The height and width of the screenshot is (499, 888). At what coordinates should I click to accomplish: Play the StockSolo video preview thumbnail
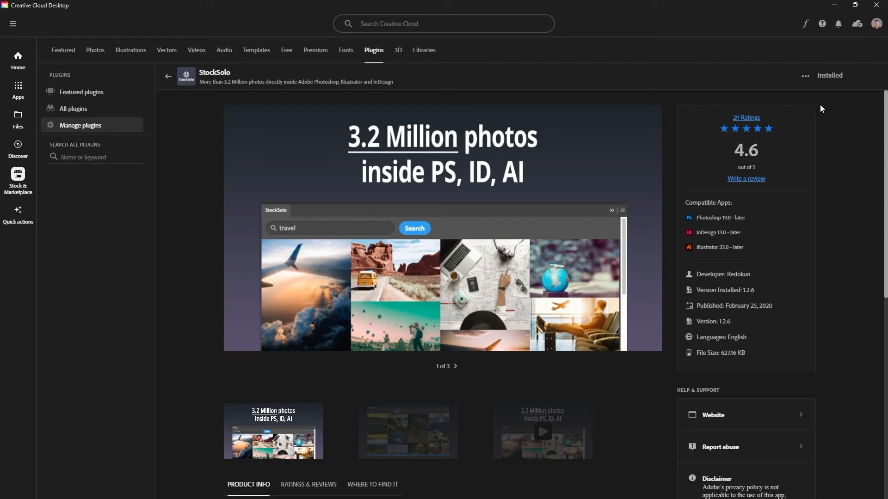point(543,431)
